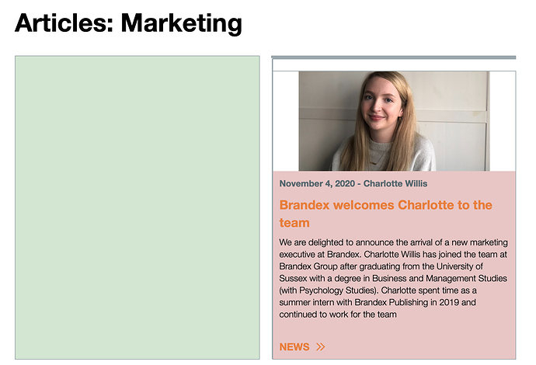Click the double chevron icon beside NEWS
This screenshot has height=365, width=536.
(321, 347)
